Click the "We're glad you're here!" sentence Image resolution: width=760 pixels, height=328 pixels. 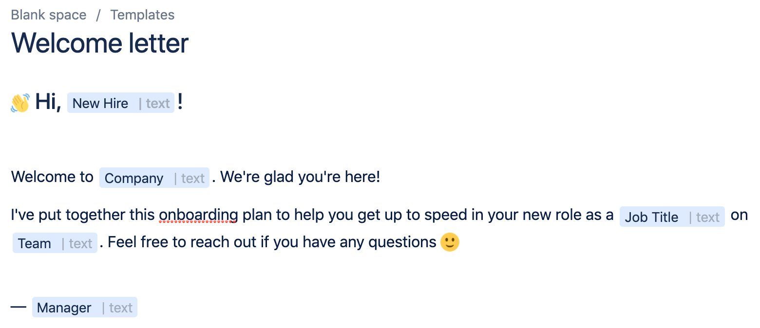click(300, 177)
